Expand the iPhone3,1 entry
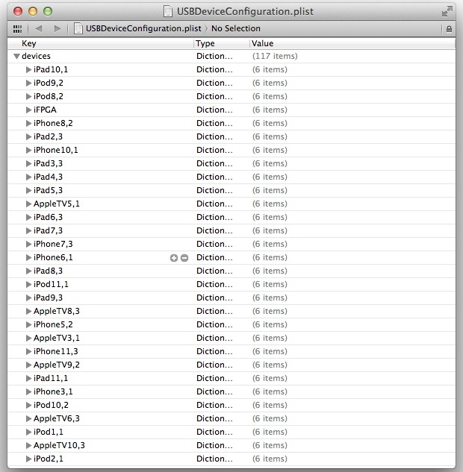This screenshot has height=472, width=463. pyautogui.click(x=28, y=391)
